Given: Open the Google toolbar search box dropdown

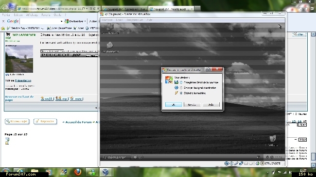Looking at the screenshot, I should [61, 21].
